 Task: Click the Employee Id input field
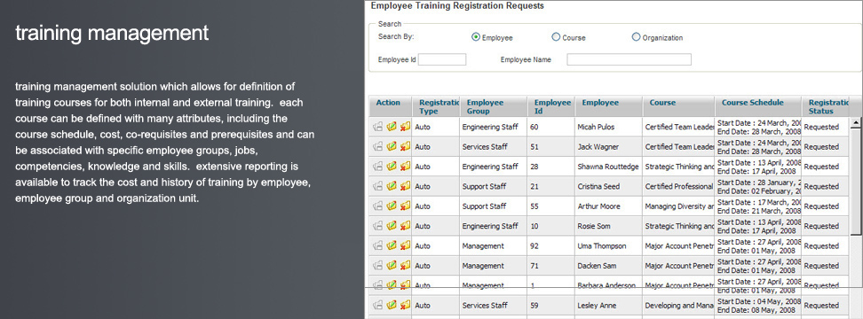(442, 59)
